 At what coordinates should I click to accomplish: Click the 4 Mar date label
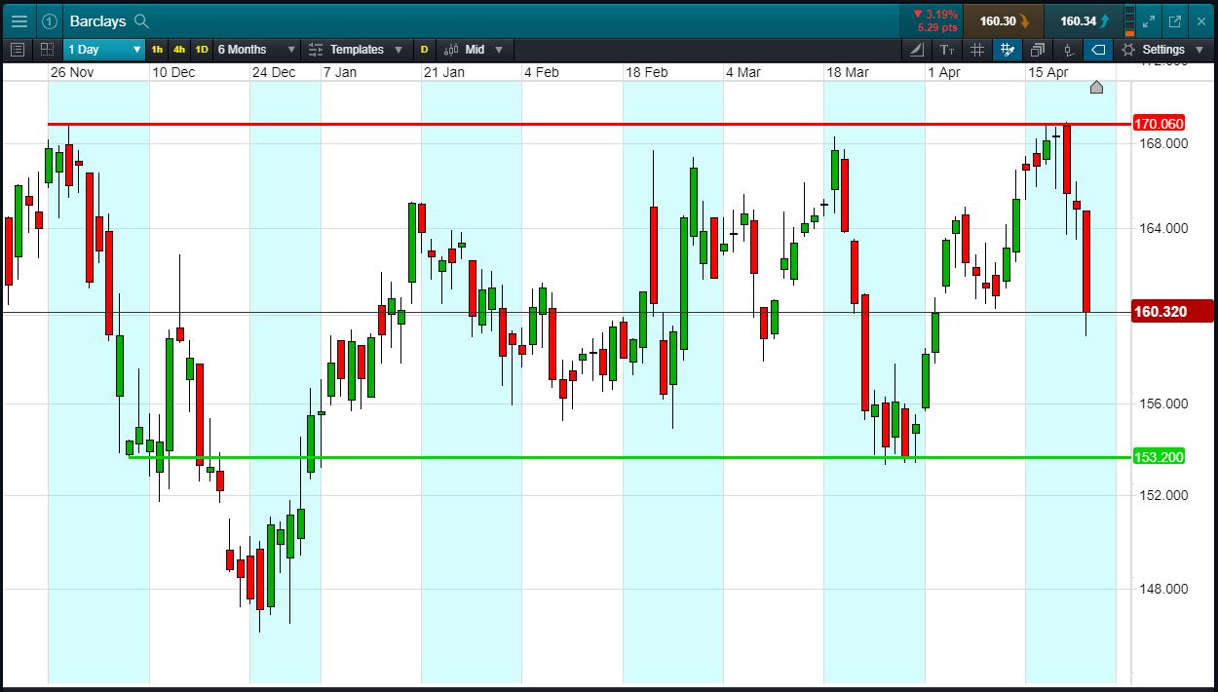point(743,72)
